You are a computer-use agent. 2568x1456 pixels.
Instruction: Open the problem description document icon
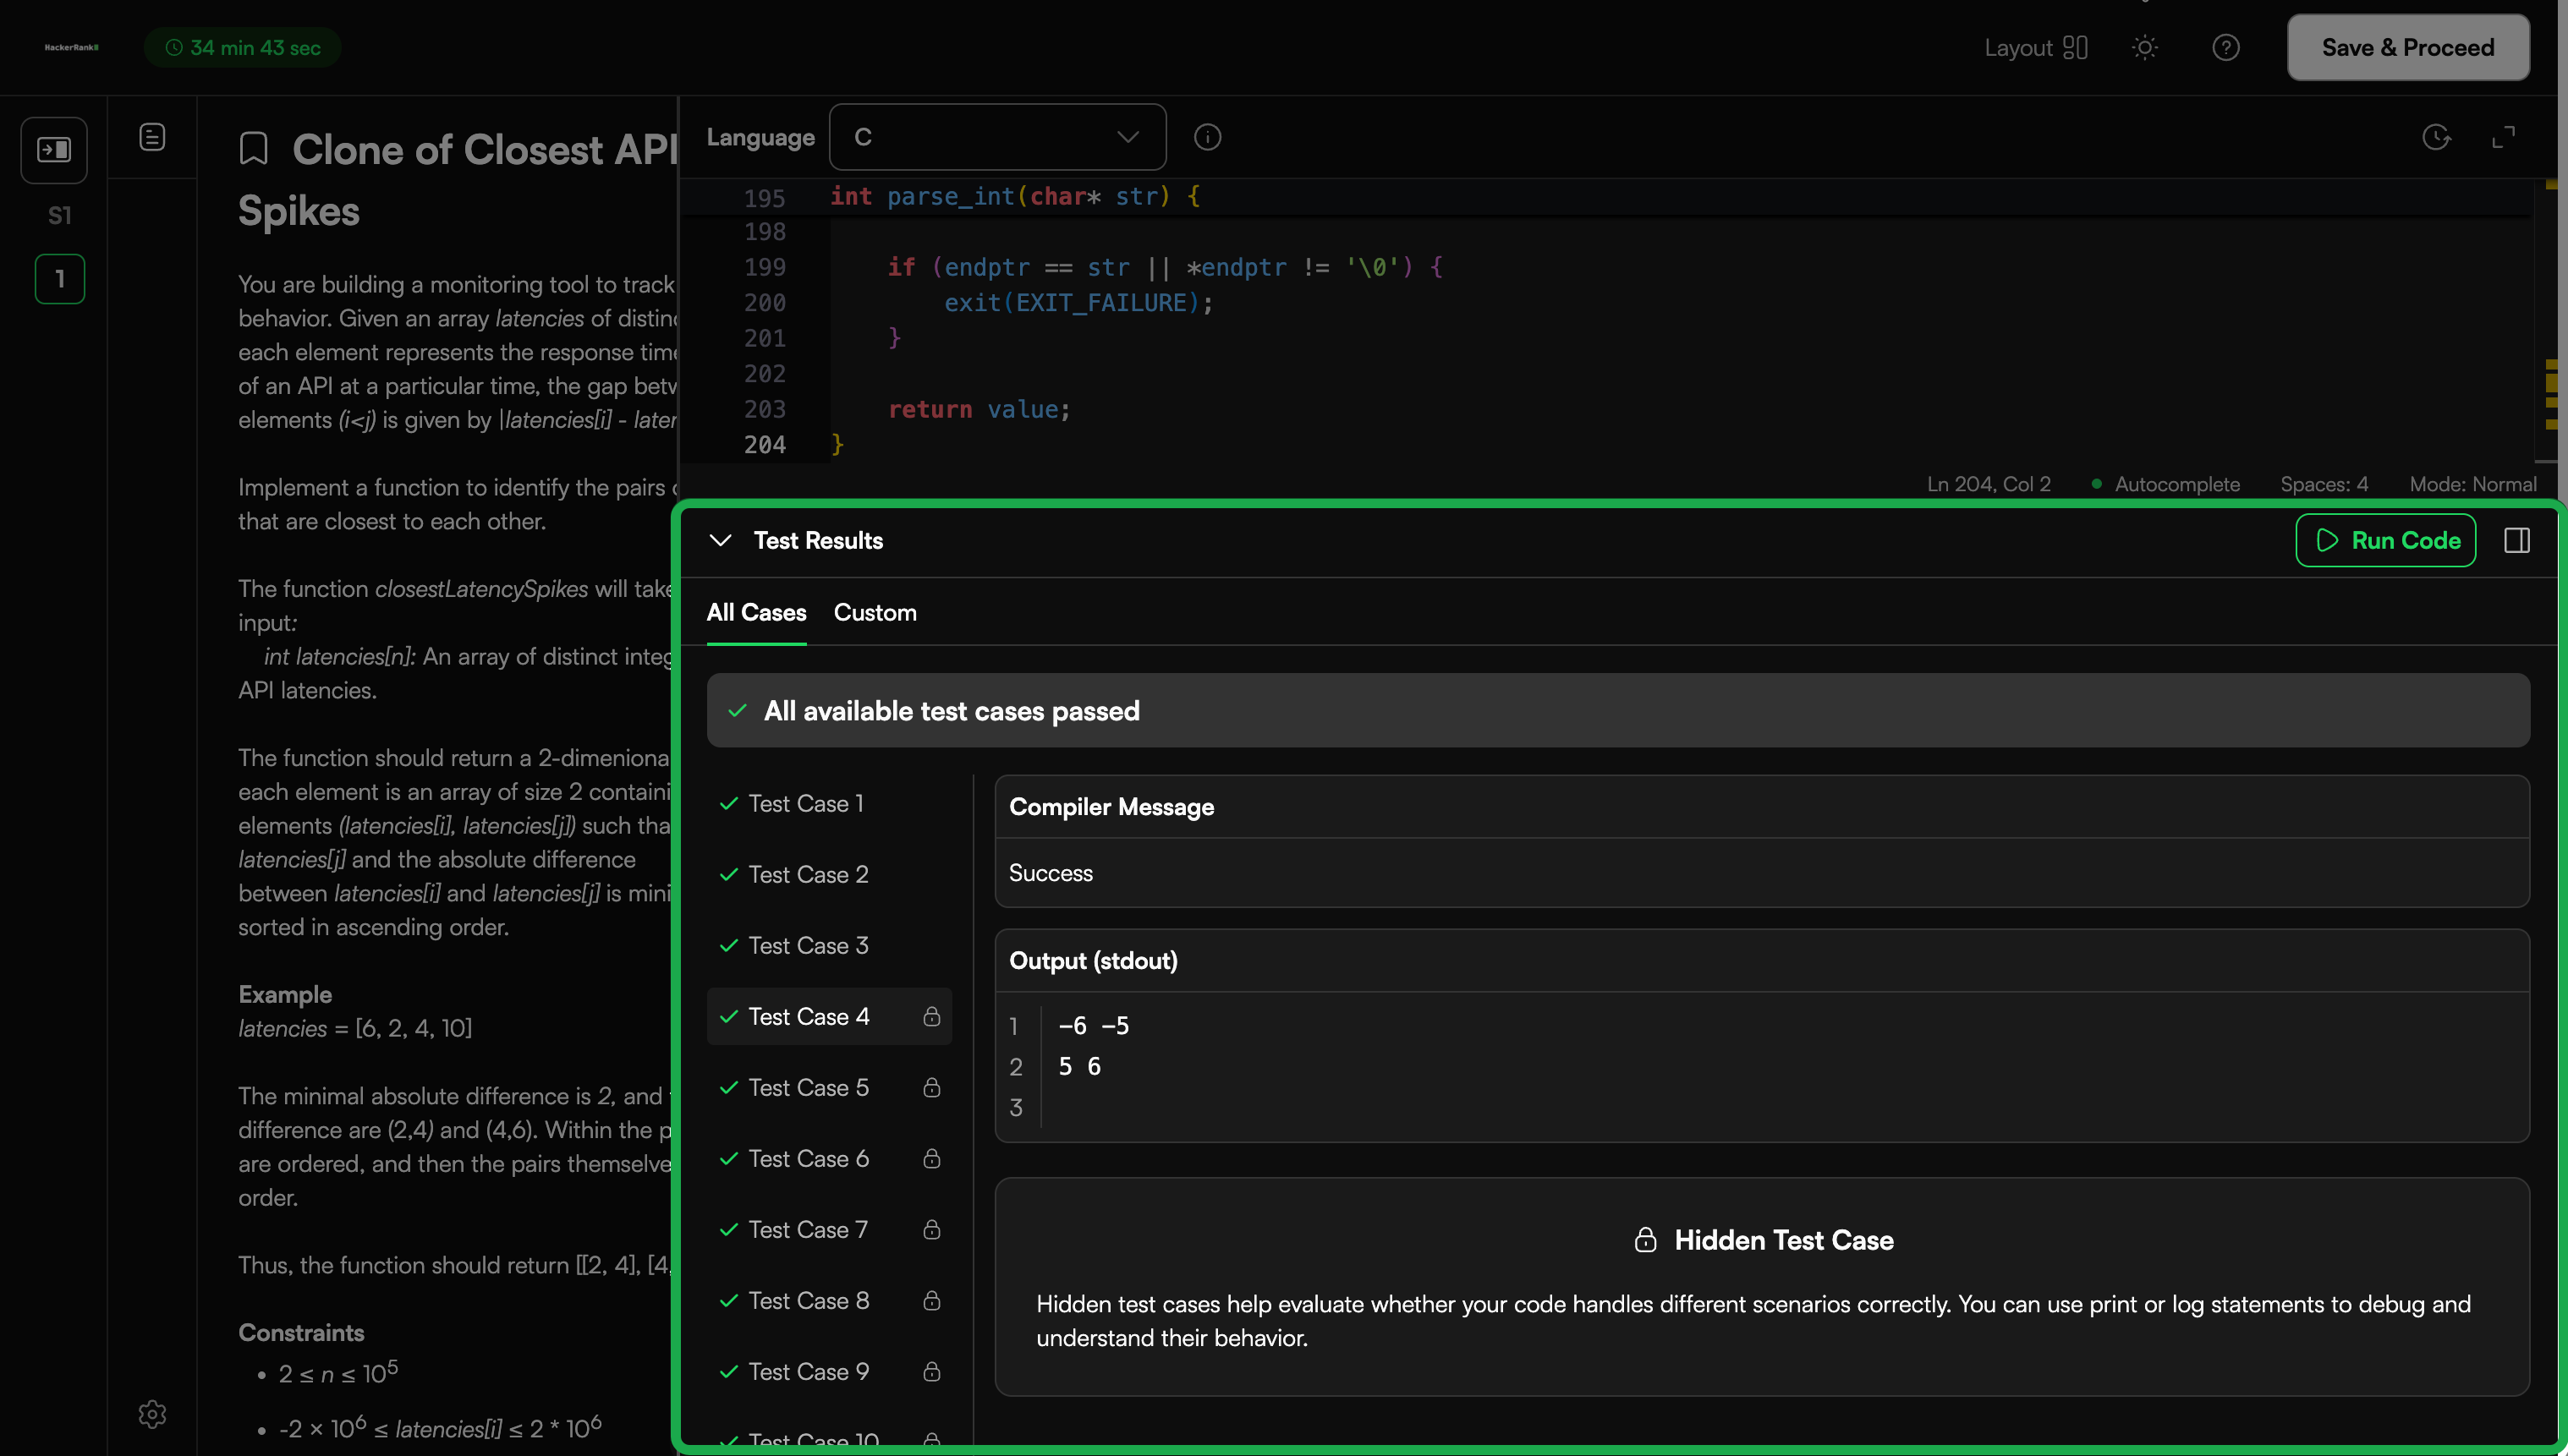pyautogui.click(x=152, y=137)
